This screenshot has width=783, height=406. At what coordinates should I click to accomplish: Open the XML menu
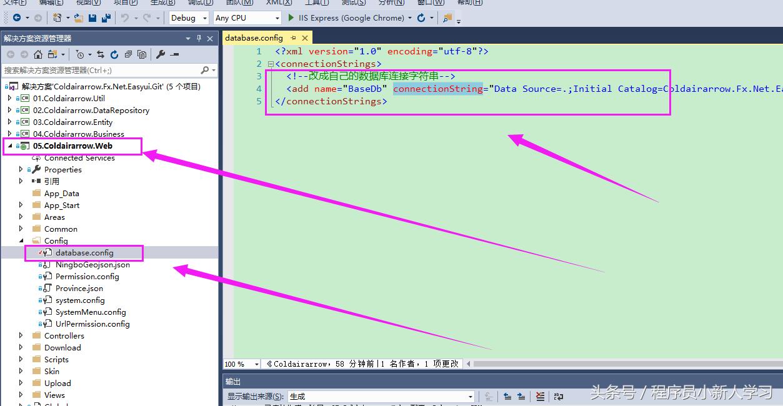[279, 2]
